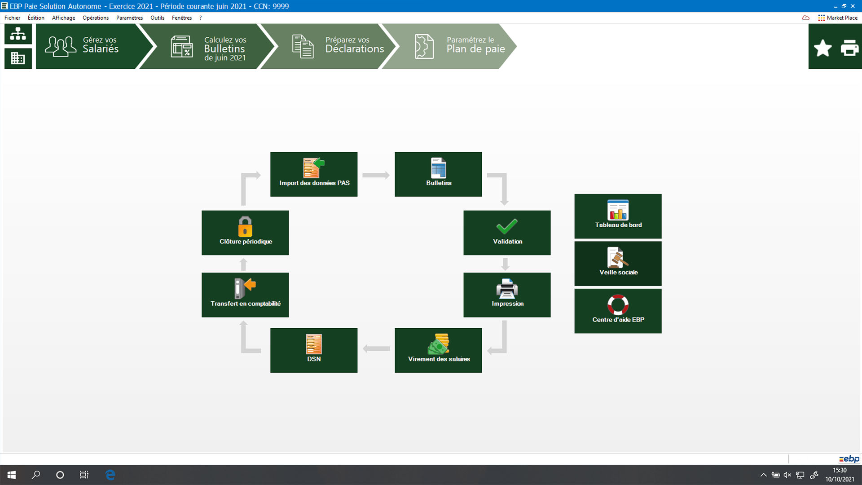Open the Affichage menu

click(64, 18)
